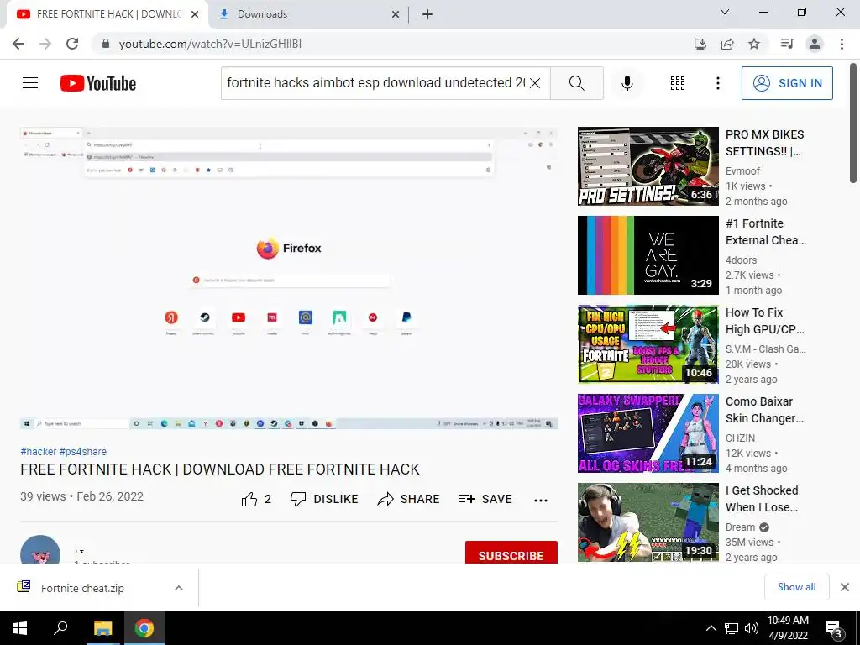Subscribe to the channel
This screenshot has height=645, width=860.
pyautogui.click(x=511, y=553)
